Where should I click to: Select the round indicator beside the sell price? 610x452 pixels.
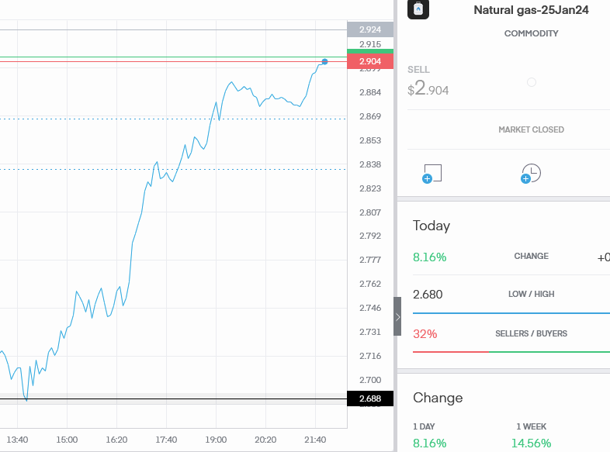pyautogui.click(x=532, y=82)
